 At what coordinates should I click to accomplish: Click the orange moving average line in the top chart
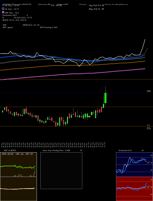click(73, 65)
